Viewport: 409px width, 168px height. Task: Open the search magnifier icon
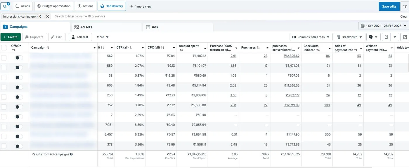pyautogui.click(x=5, y=6)
